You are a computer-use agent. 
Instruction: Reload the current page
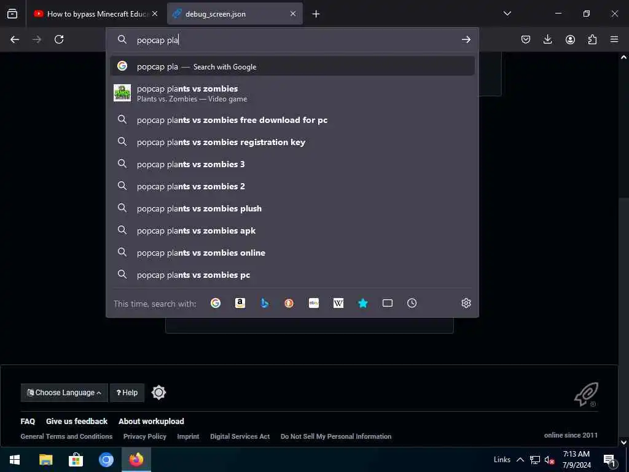59,39
